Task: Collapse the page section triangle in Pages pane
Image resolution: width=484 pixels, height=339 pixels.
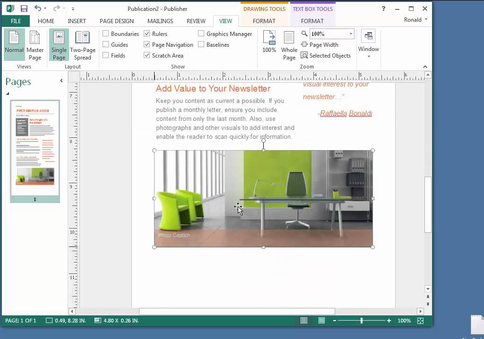Action: [8, 93]
